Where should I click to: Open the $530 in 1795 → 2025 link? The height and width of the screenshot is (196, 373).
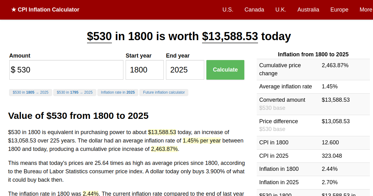(x=75, y=92)
